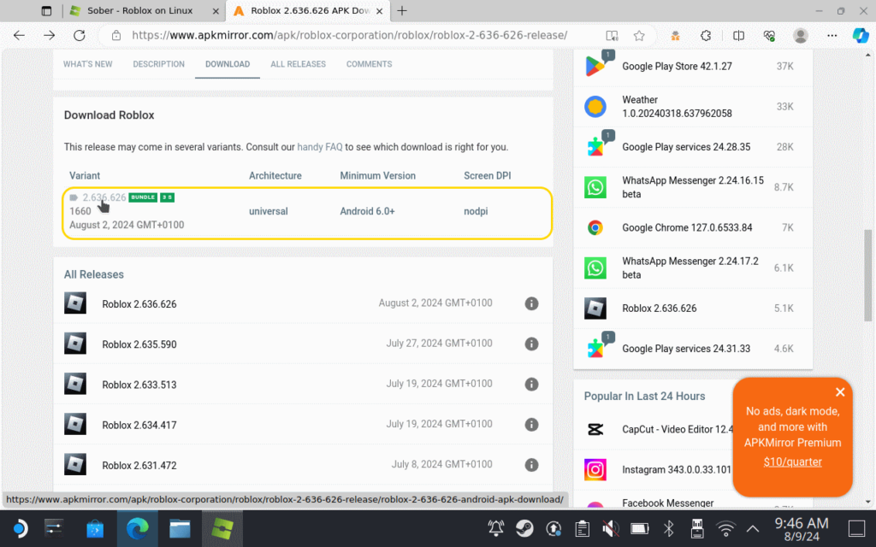The width and height of the screenshot is (876, 547).
Task: Go back to the previous page
Action: [x=19, y=35]
